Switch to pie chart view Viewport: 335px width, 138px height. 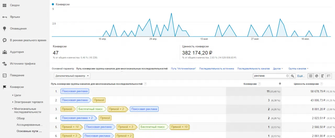(x=317, y=76)
